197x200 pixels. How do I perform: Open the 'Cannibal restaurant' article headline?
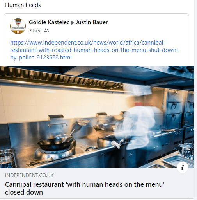85,188
